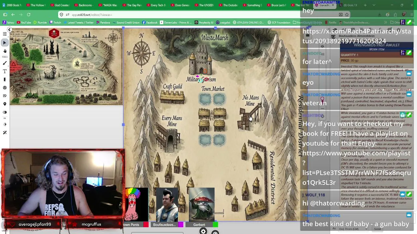Open the lighting FX brightness tool
The height and width of the screenshot is (234, 417).
(5, 124)
